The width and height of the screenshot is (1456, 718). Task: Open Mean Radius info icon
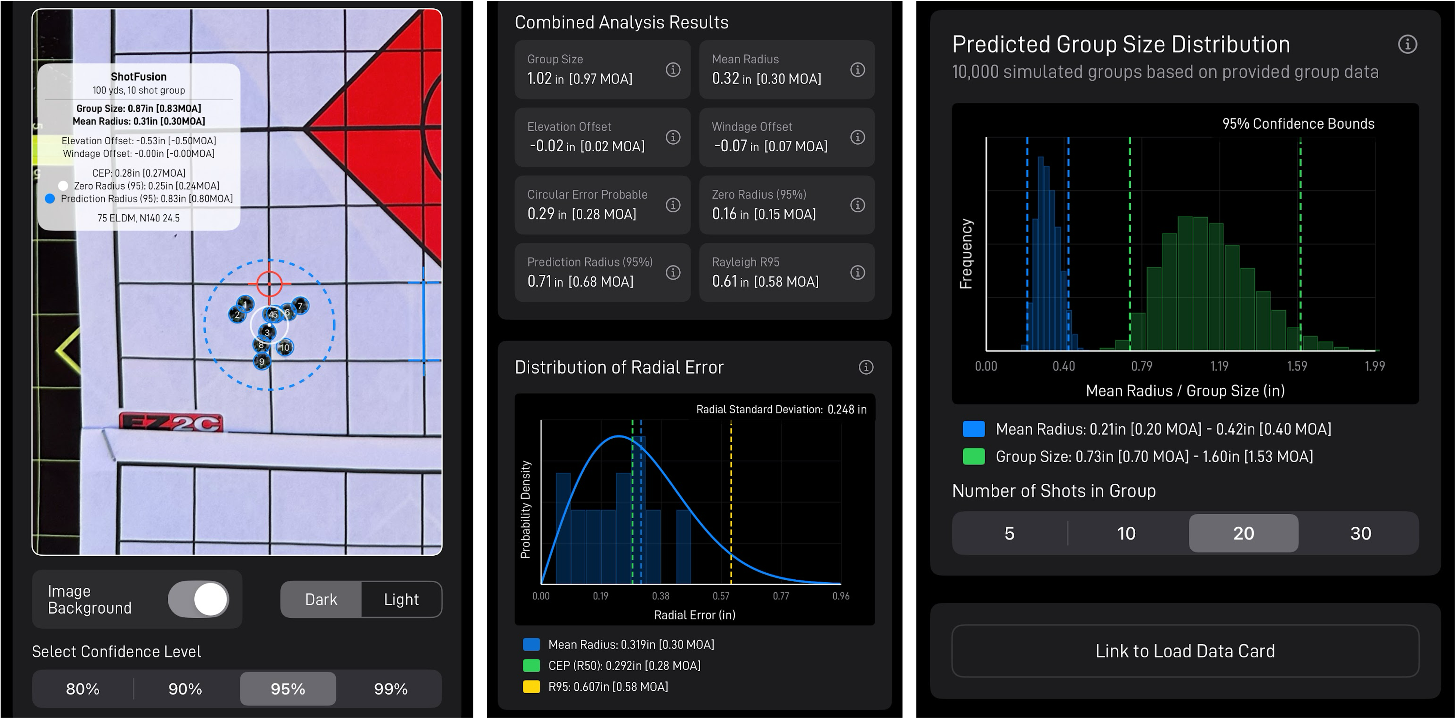pyautogui.click(x=857, y=70)
